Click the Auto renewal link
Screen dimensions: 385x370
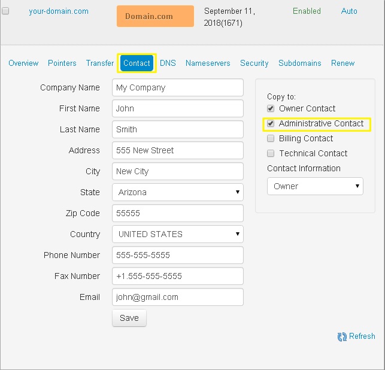coord(349,11)
